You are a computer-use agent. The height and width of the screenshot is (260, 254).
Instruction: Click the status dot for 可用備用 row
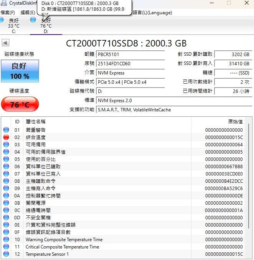6,144
